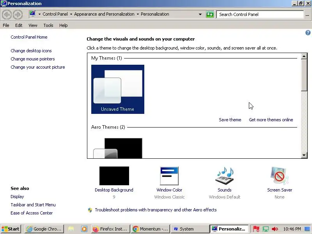Click the Desktop Background text label

(114, 190)
